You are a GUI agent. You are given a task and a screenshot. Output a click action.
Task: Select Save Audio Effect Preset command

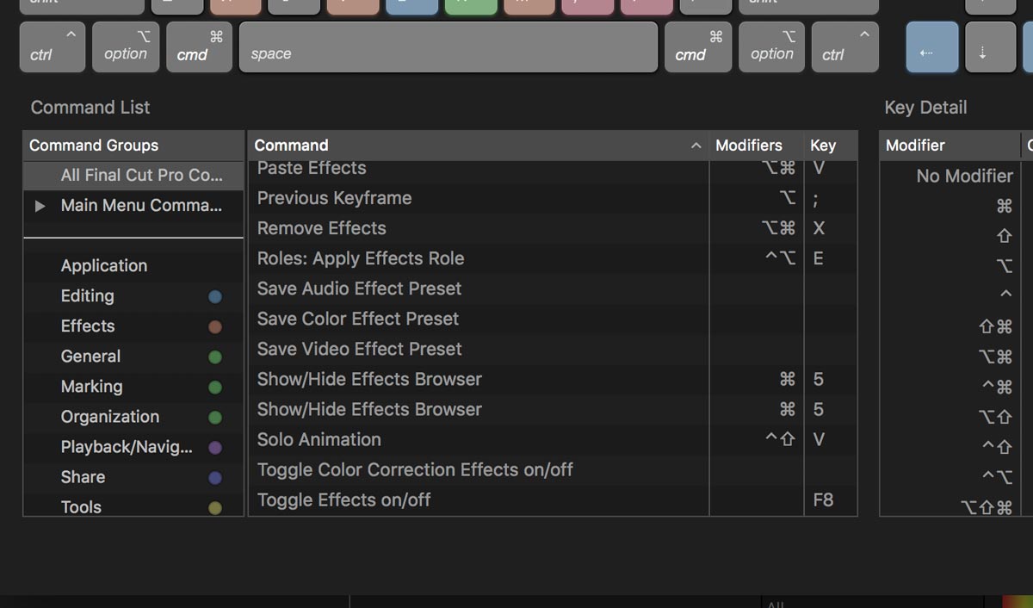[x=553, y=288]
